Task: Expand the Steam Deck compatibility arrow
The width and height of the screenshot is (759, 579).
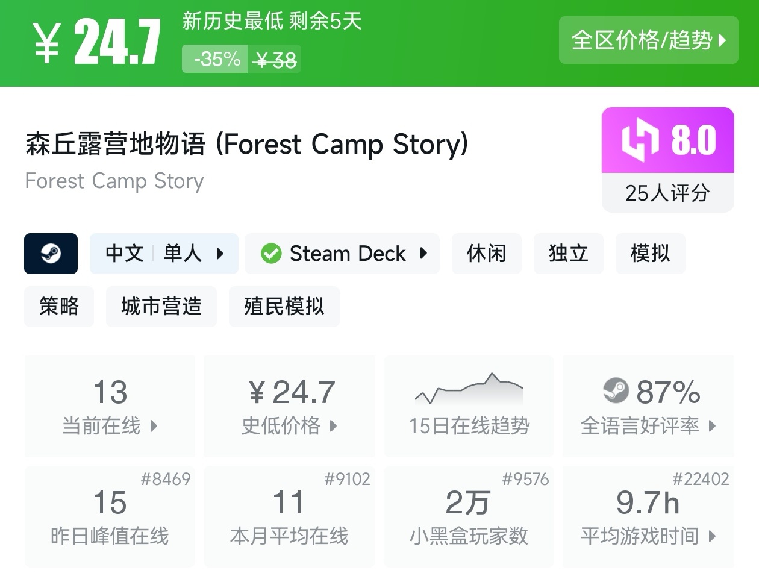Action: 423,254
